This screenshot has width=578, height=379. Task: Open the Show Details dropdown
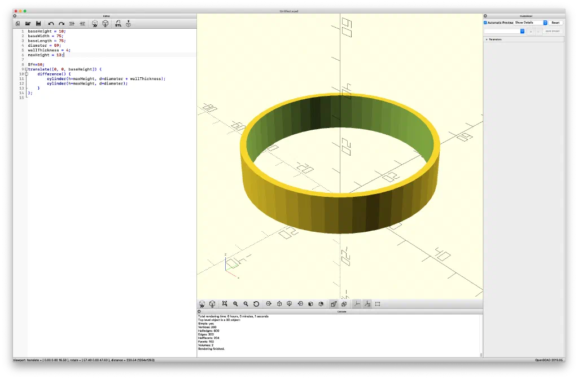531,23
